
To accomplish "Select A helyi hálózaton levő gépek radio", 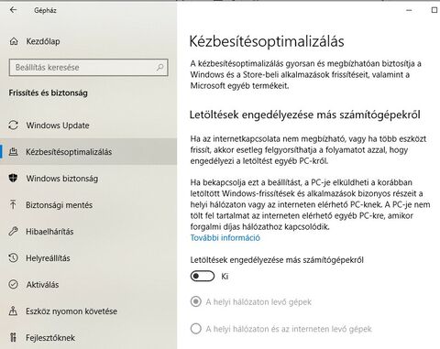I will pyautogui.click(x=196, y=302).
